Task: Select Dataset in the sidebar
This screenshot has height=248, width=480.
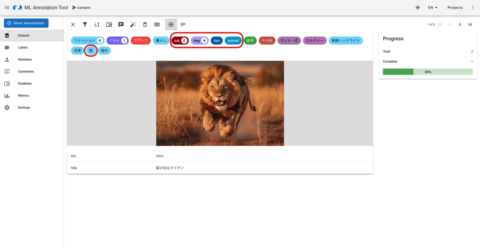Action: pos(32,36)
